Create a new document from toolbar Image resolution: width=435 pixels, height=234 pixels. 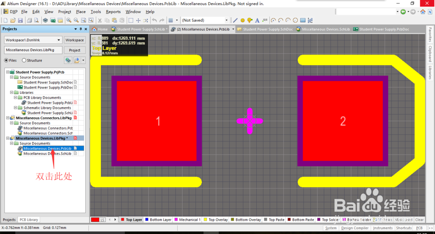point(6,20)
